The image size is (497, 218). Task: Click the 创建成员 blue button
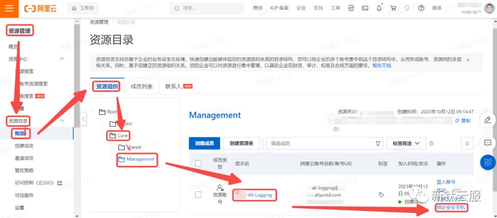pos(204,143)
